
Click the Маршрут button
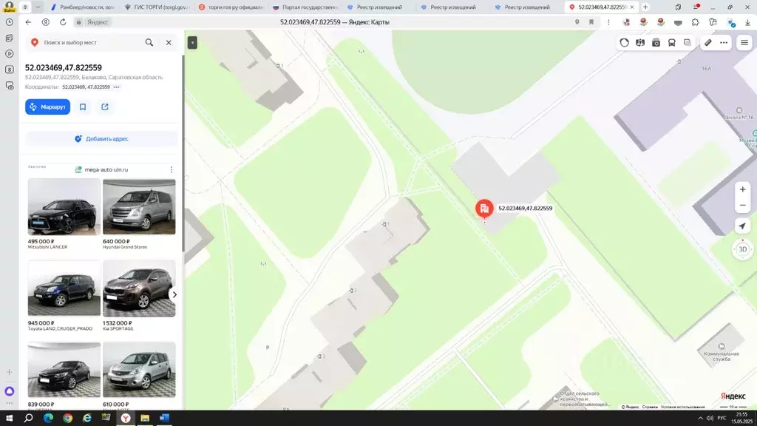(x=47, y=106)
